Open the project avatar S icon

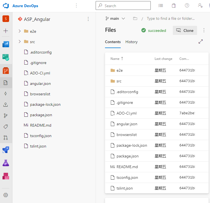6,19
